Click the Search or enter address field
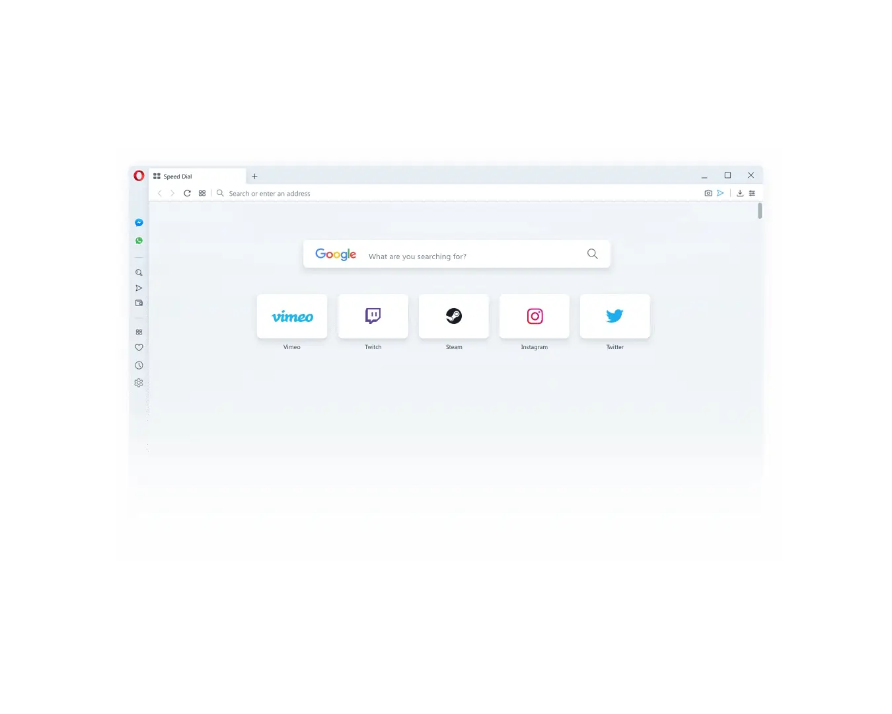The height and width of the screenshot is (714, 892). (x=456, y=194)
